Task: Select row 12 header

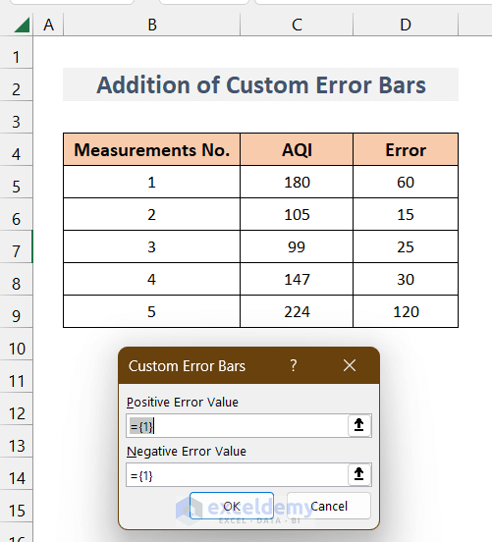Action: 17,408
